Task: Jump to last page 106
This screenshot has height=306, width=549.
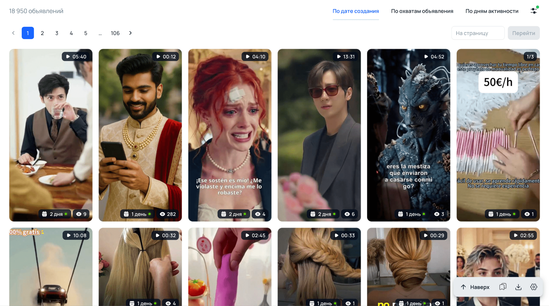Action: click(115, 33)
